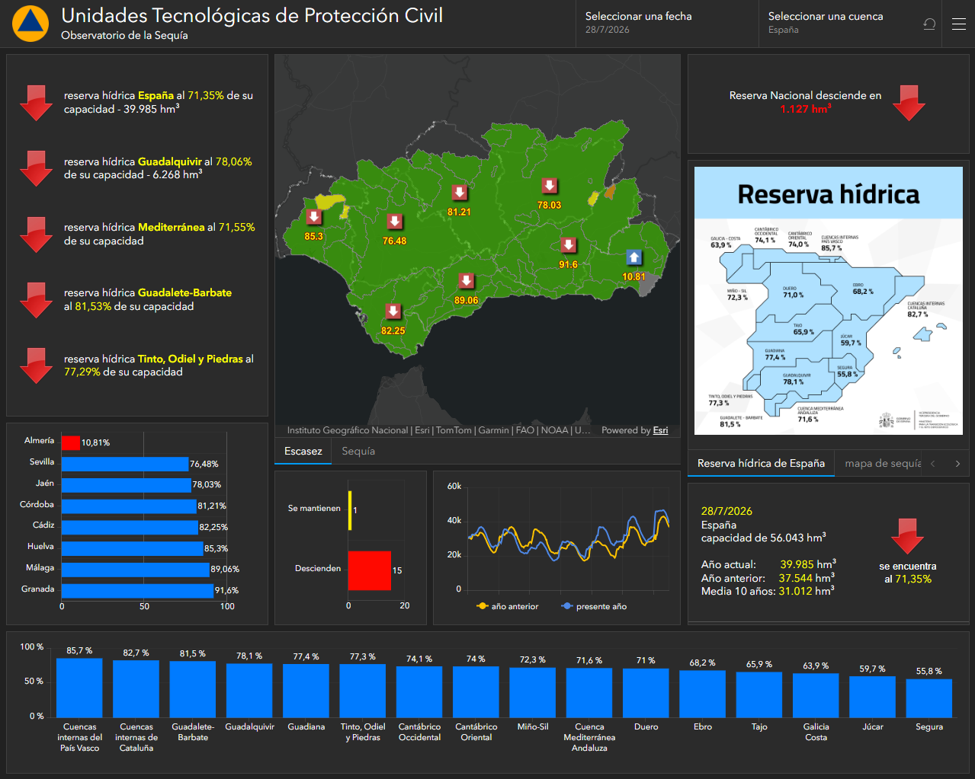975x779 pixels.
Task: Click the down-arrow marker above 82.25 on map
Action: [393, 311]
